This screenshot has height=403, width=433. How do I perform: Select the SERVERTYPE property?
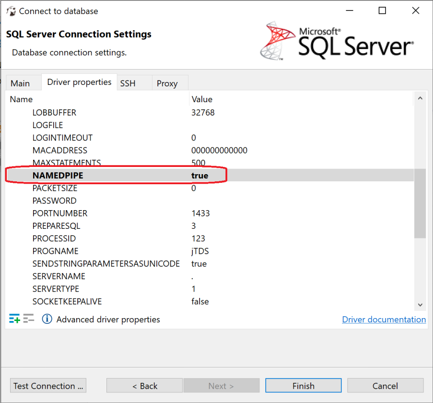(x=56, y=289)
